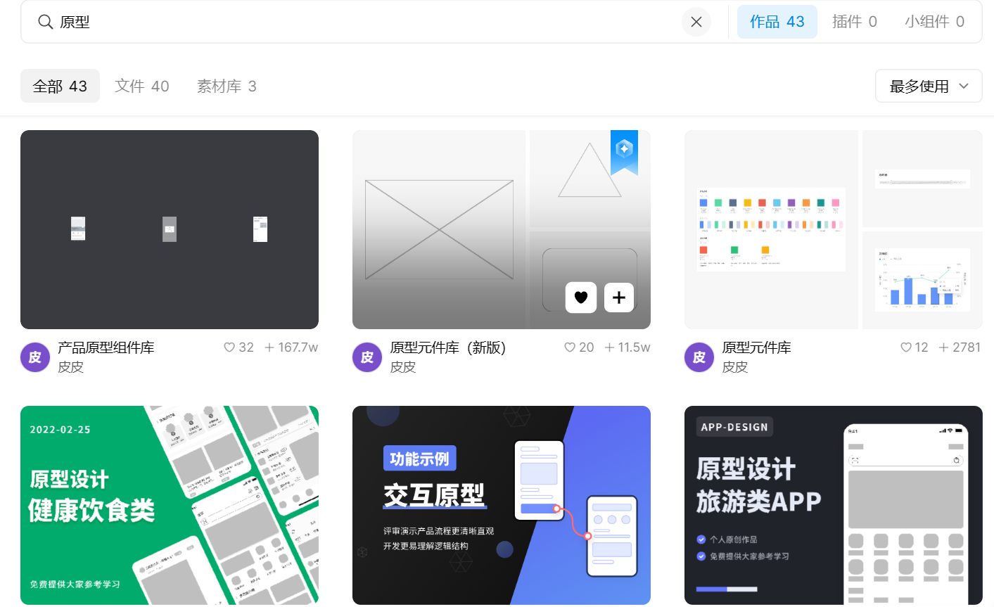The image size is (994, 607).
Task: Open the 交互原型 功能示例 thumbnail
Action: (502, 505)
